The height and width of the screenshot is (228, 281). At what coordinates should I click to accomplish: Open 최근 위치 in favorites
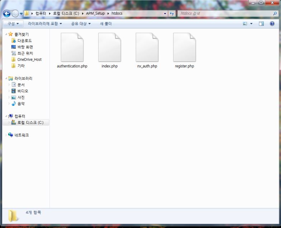(x=25, y=53)
